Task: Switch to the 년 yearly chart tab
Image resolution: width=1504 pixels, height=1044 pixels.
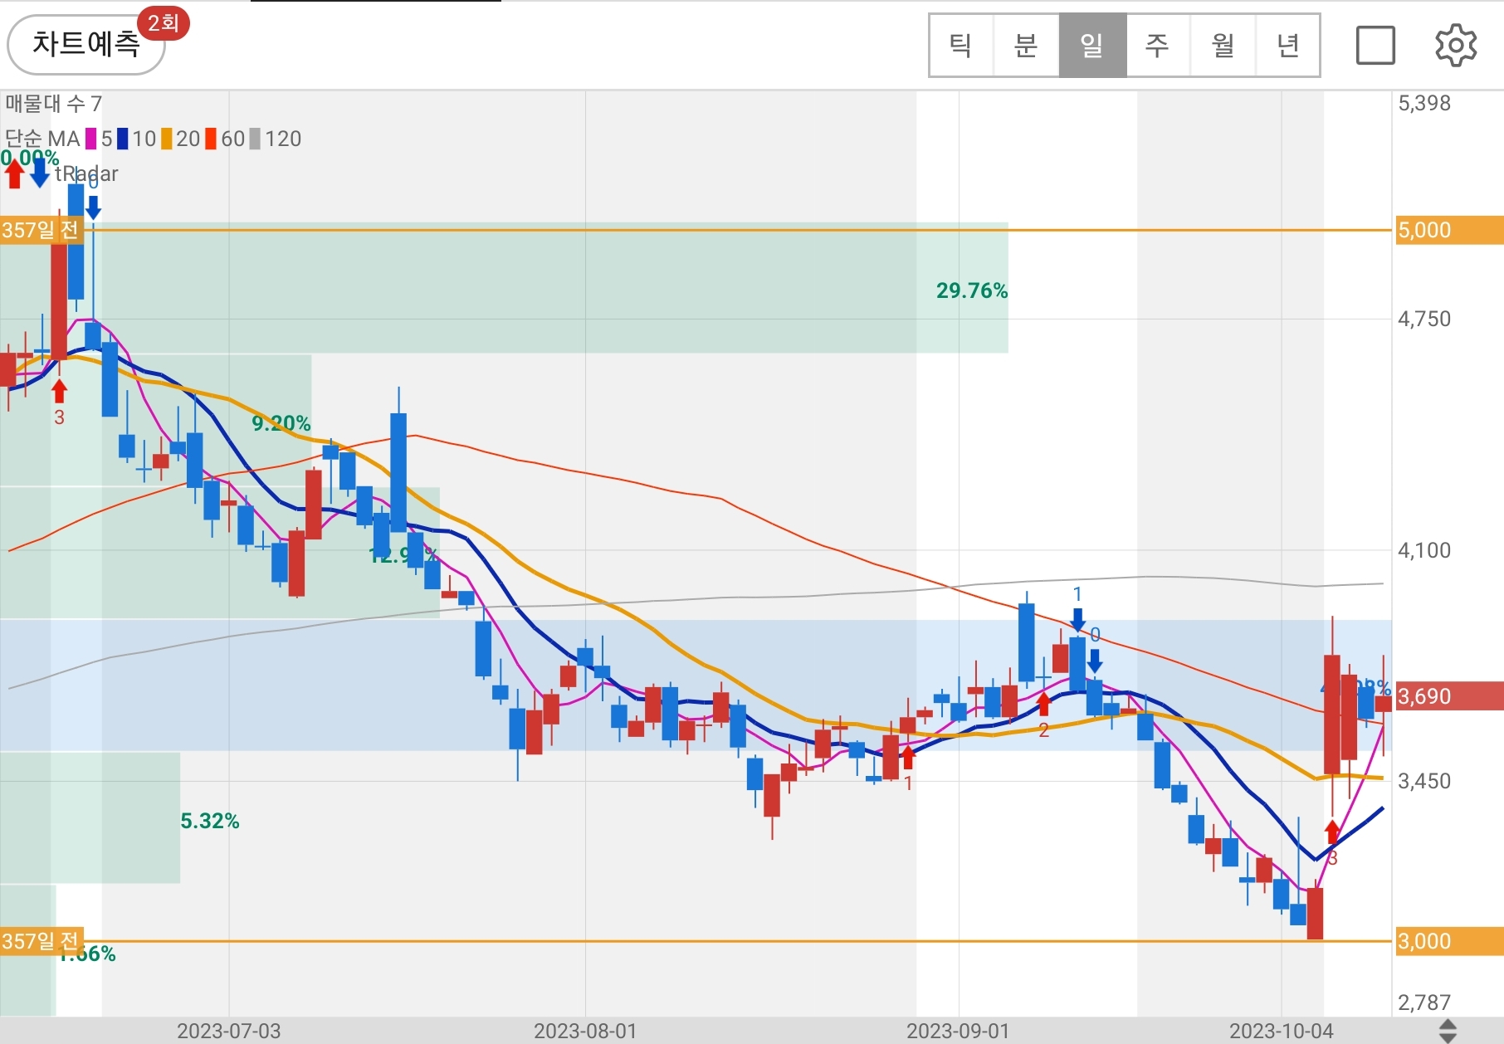Action: click(1287, 45)
